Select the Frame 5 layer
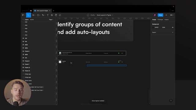The image size is (196, 110). (x=27, y=51)
